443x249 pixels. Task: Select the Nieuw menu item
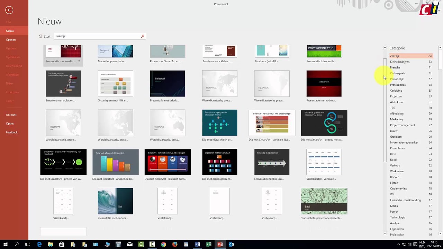coord(14,31)
